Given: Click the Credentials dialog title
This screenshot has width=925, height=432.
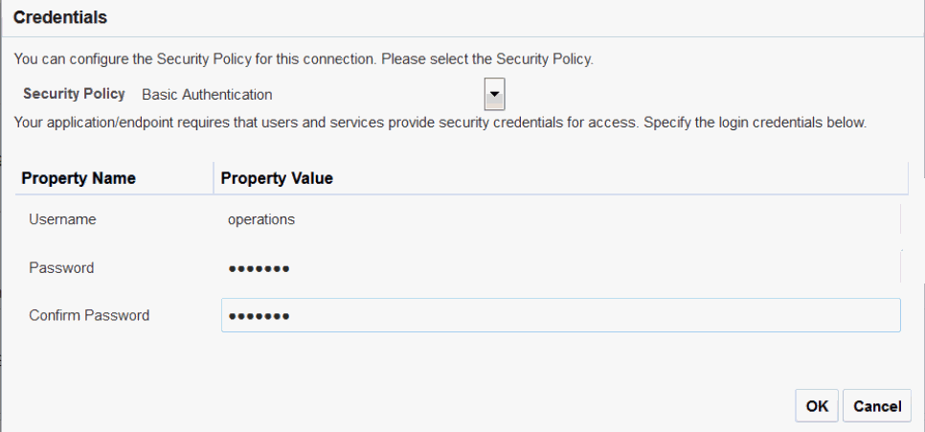Looking at the screenshot, I should 60,17.
